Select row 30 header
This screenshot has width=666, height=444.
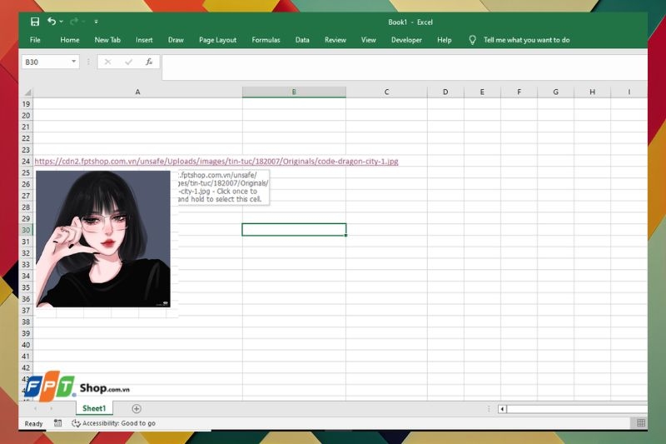(x=27, y=230)
